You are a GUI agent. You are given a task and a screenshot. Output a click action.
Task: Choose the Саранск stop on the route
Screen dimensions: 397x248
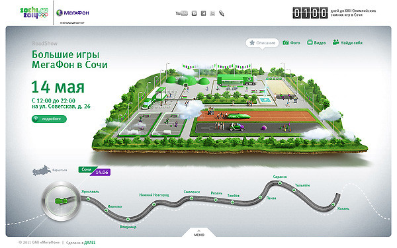280,183
